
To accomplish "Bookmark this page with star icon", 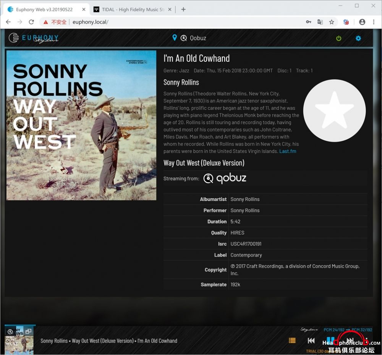I will pos(332,22).
